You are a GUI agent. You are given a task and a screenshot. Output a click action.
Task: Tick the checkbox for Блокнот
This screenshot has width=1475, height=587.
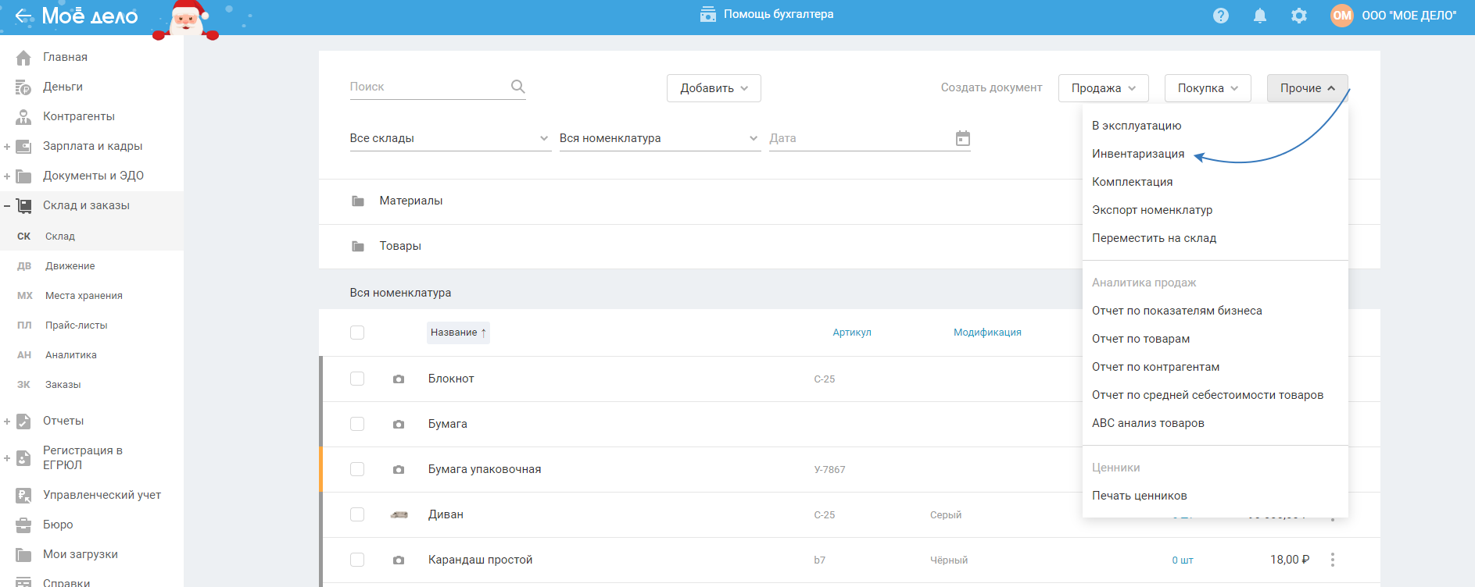tap(357, 379)
